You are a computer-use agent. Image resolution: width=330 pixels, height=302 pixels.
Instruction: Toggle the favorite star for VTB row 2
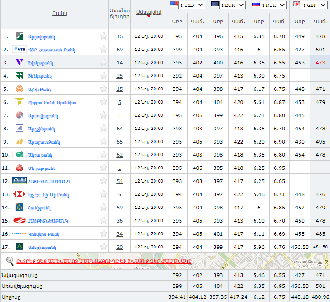tap(104, 50)
